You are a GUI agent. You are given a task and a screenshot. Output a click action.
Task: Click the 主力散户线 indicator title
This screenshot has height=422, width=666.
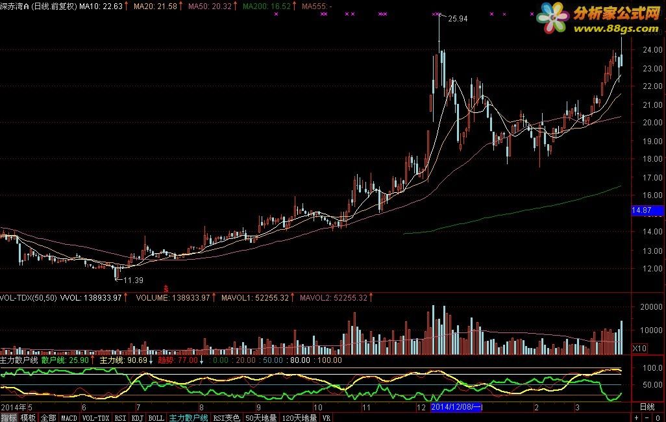pyautogui.click(x=19, y=360)
